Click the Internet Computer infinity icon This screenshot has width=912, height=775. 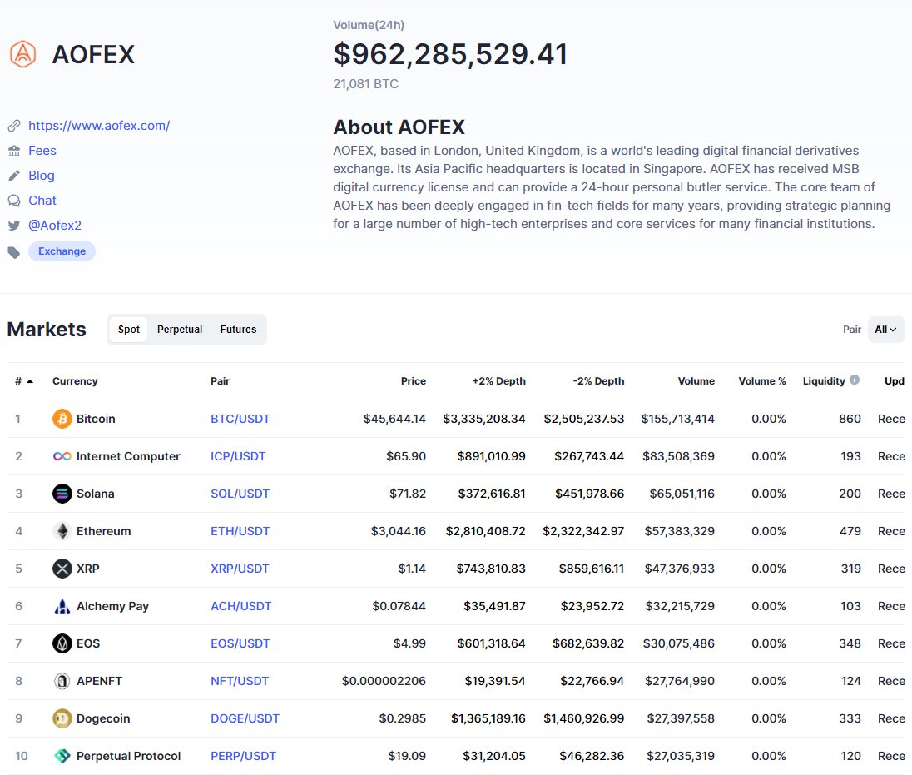click(62, 456)
